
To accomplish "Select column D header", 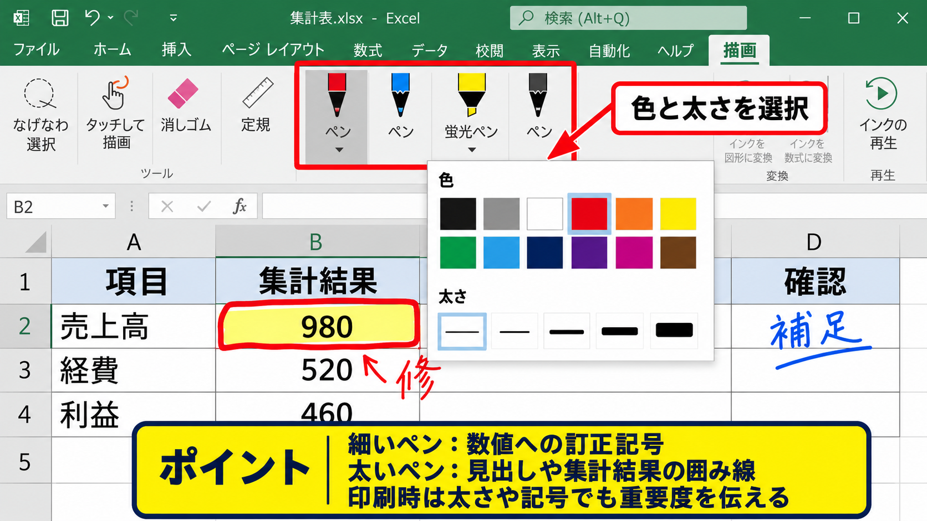I will click(815, 242).
